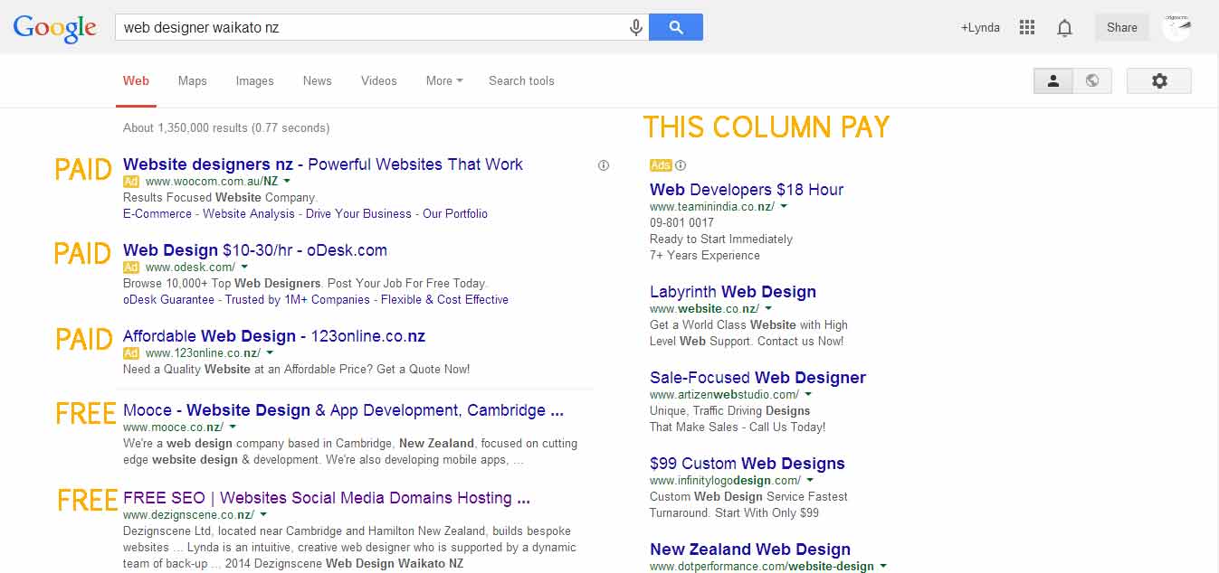Screen dimensions: 1219x573
Task: Expand the dropdown arrow next to www.mooce.co.nz
Action: coord(232,426)
